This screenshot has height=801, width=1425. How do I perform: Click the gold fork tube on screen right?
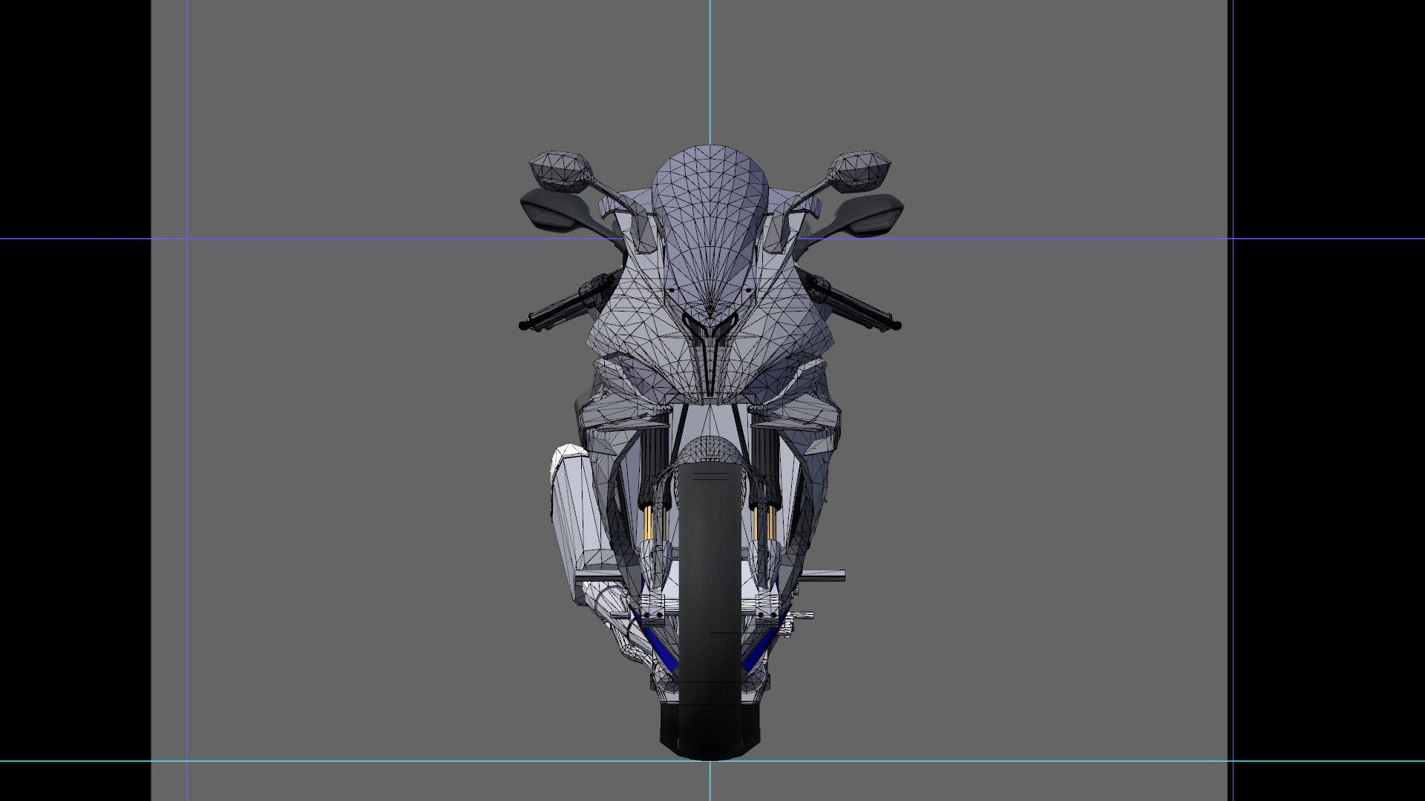coord(772,523)
